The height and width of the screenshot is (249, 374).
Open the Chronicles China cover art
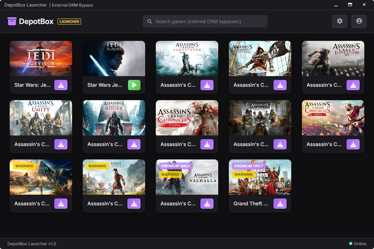pyautogui.click(x=187, y=118)
